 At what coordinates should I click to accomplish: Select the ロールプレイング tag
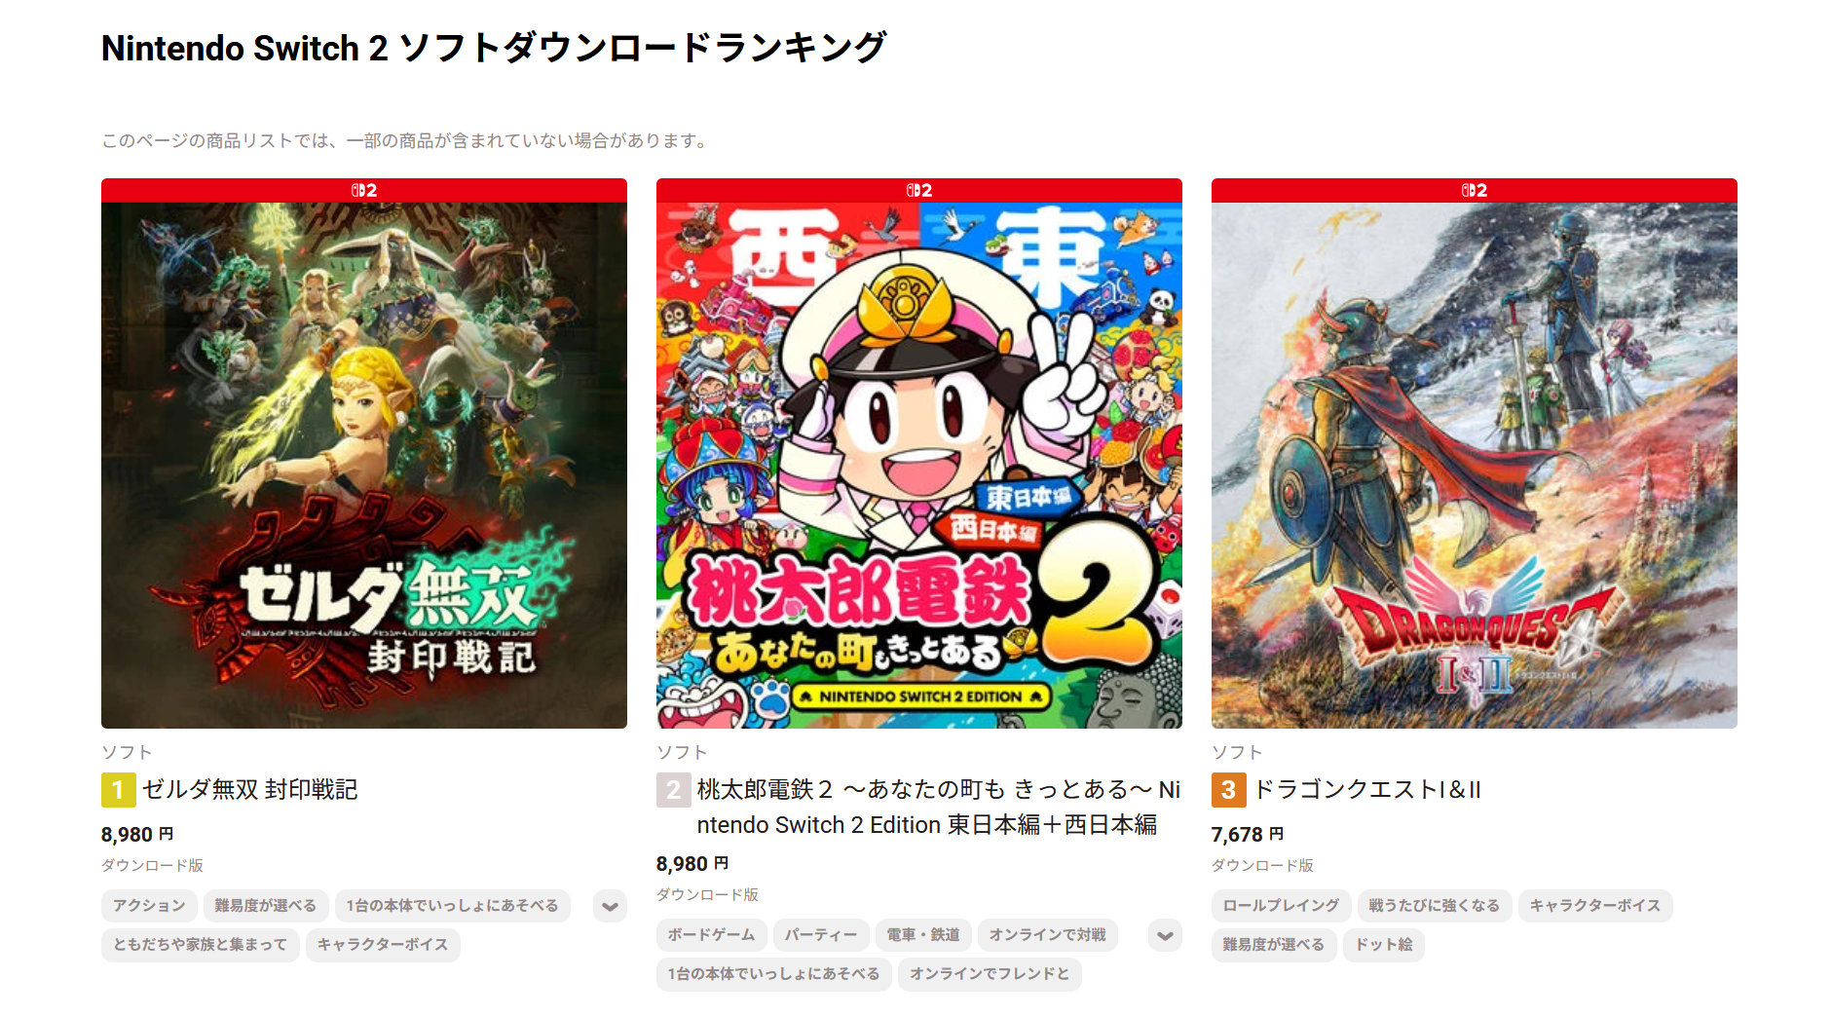coord(1281,906)
